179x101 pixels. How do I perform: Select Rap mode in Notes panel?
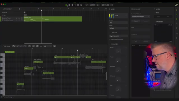[x=168, y=17]
